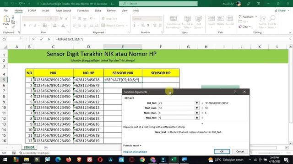Click OK in Function Arguments dialog
The height and width of the screenshot is (164, 293).
[x=222, y=151]
